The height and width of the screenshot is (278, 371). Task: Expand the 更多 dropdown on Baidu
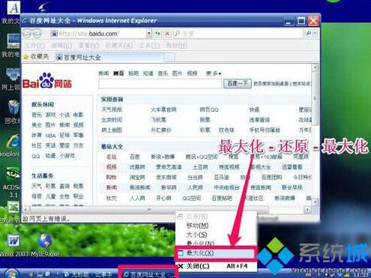[214, 73]
